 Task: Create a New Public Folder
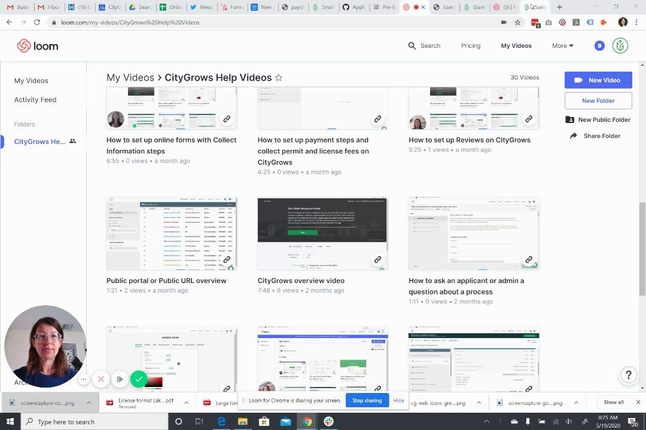598,119
